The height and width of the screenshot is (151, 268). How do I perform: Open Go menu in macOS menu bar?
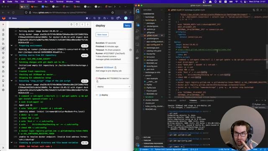tap(46, 2)
